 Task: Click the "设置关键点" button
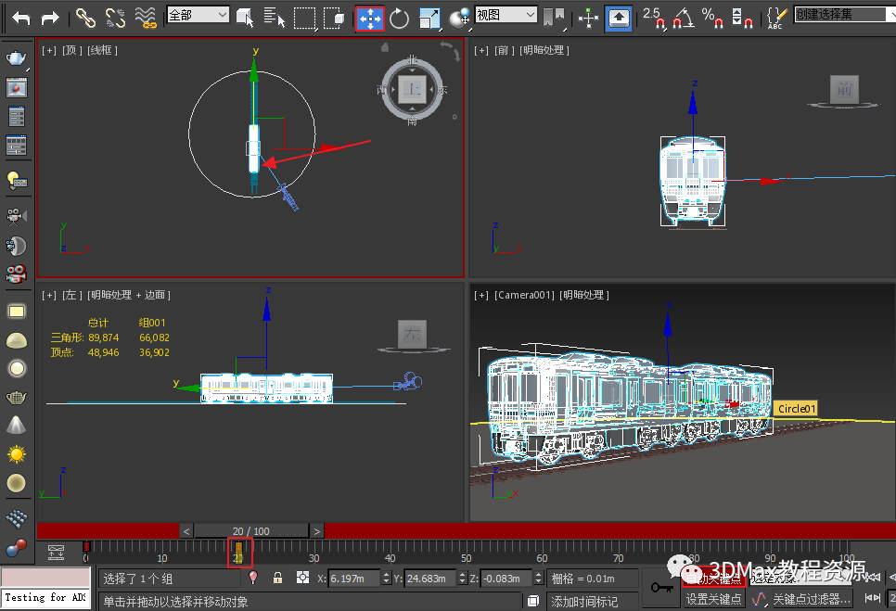(713, 599)
